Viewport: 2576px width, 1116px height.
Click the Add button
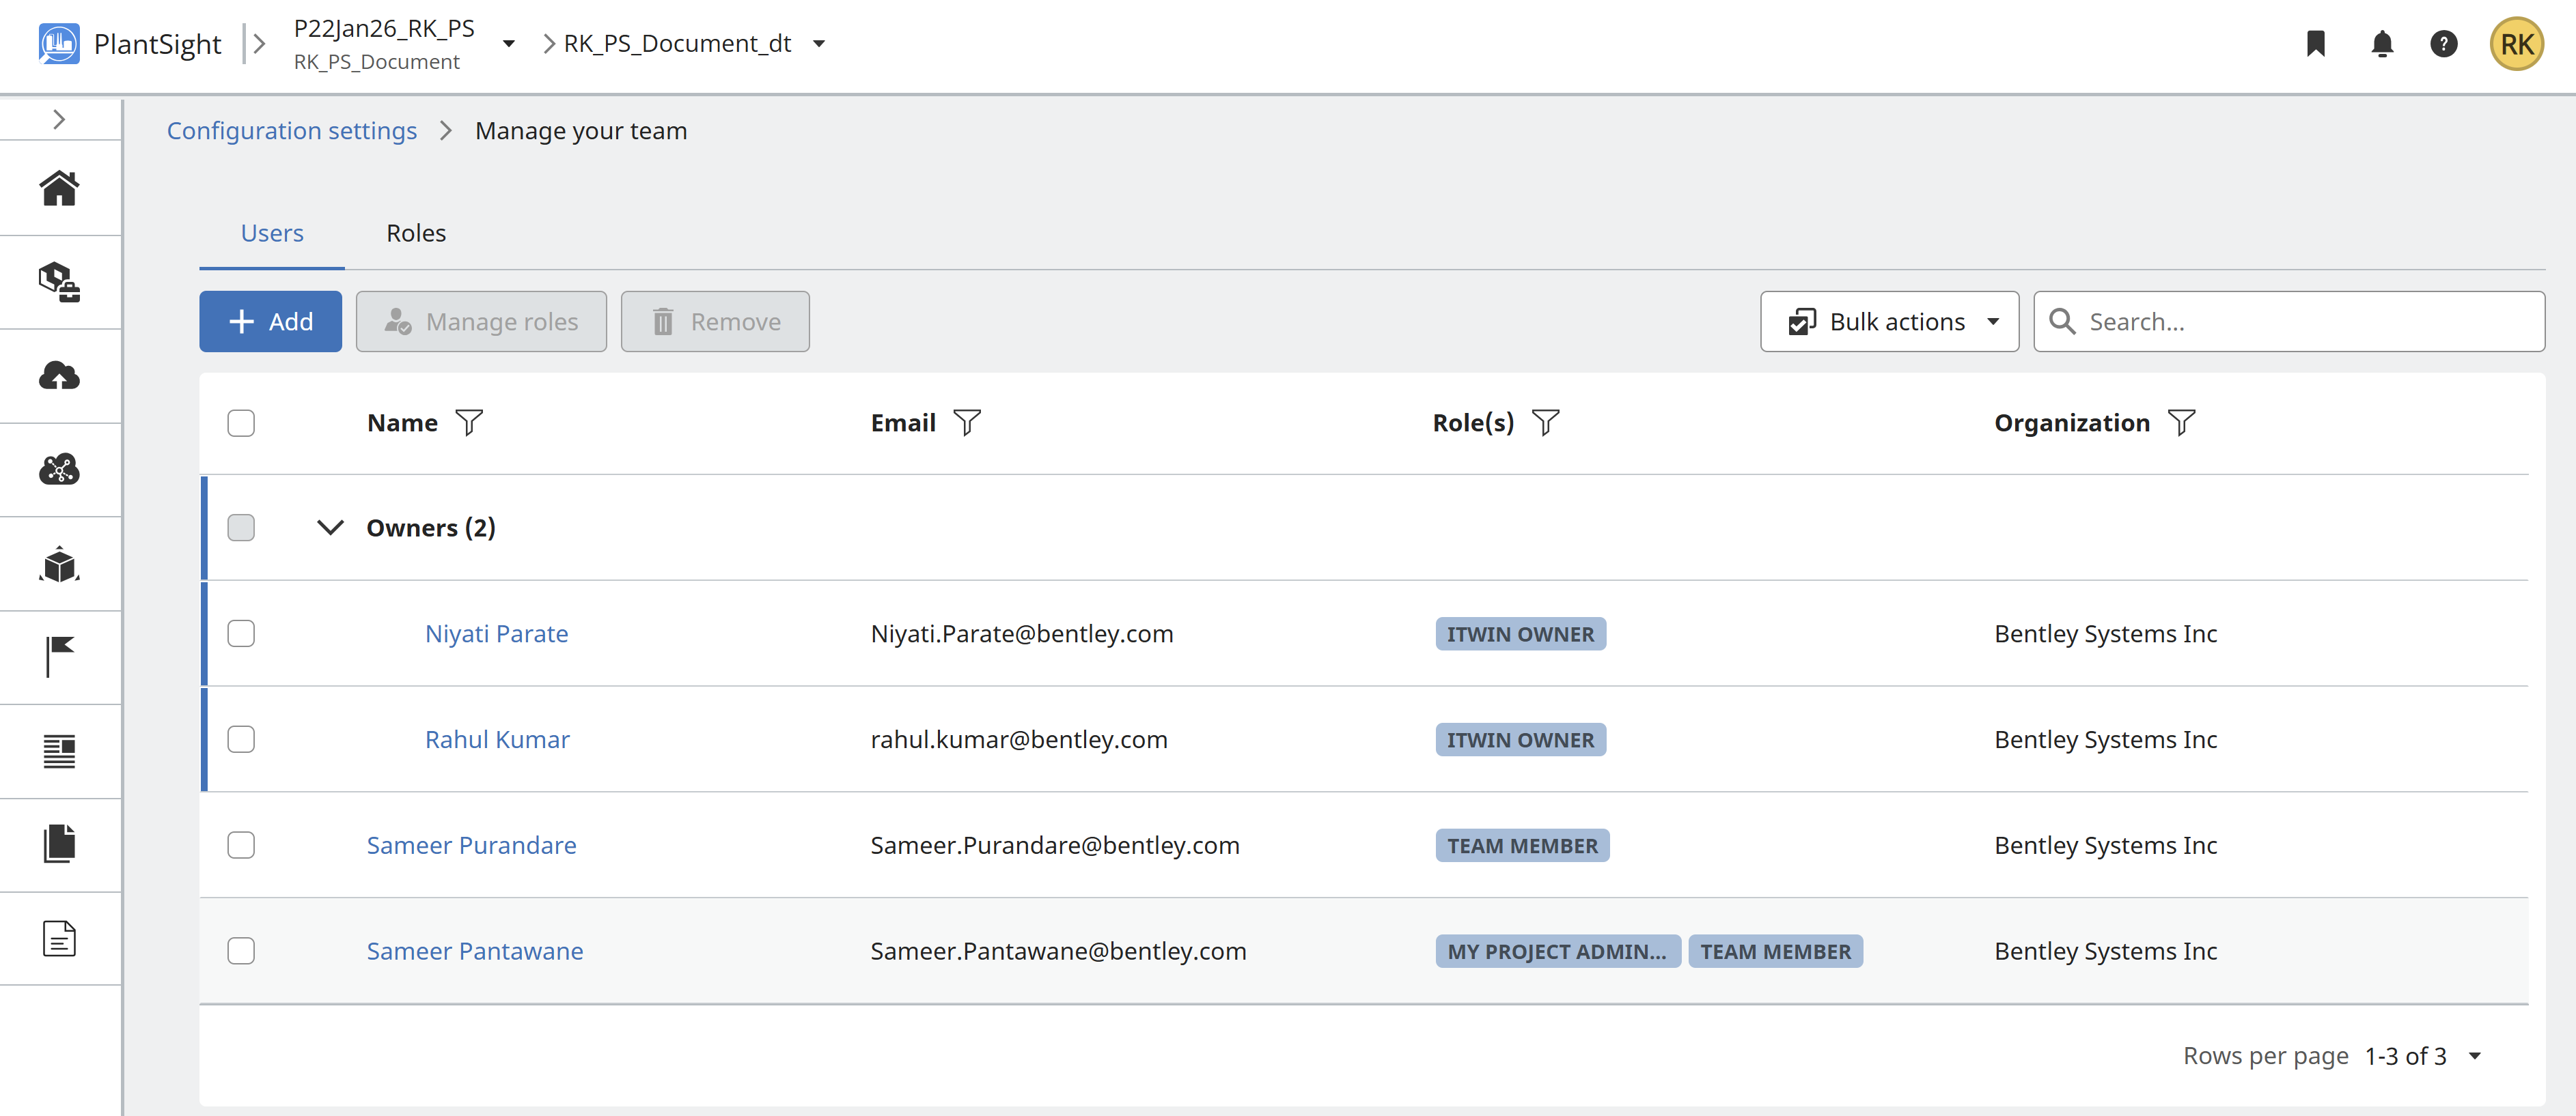pos(270,321)
